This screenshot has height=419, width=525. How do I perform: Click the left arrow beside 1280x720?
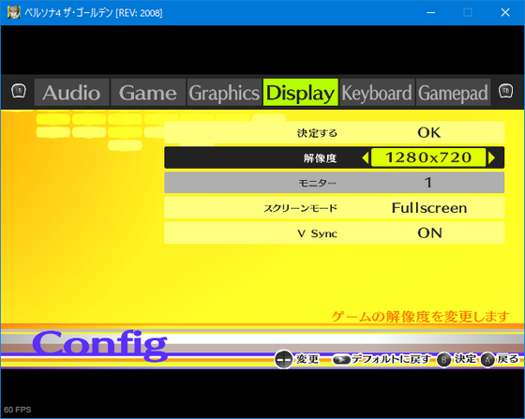coord(366,157)
